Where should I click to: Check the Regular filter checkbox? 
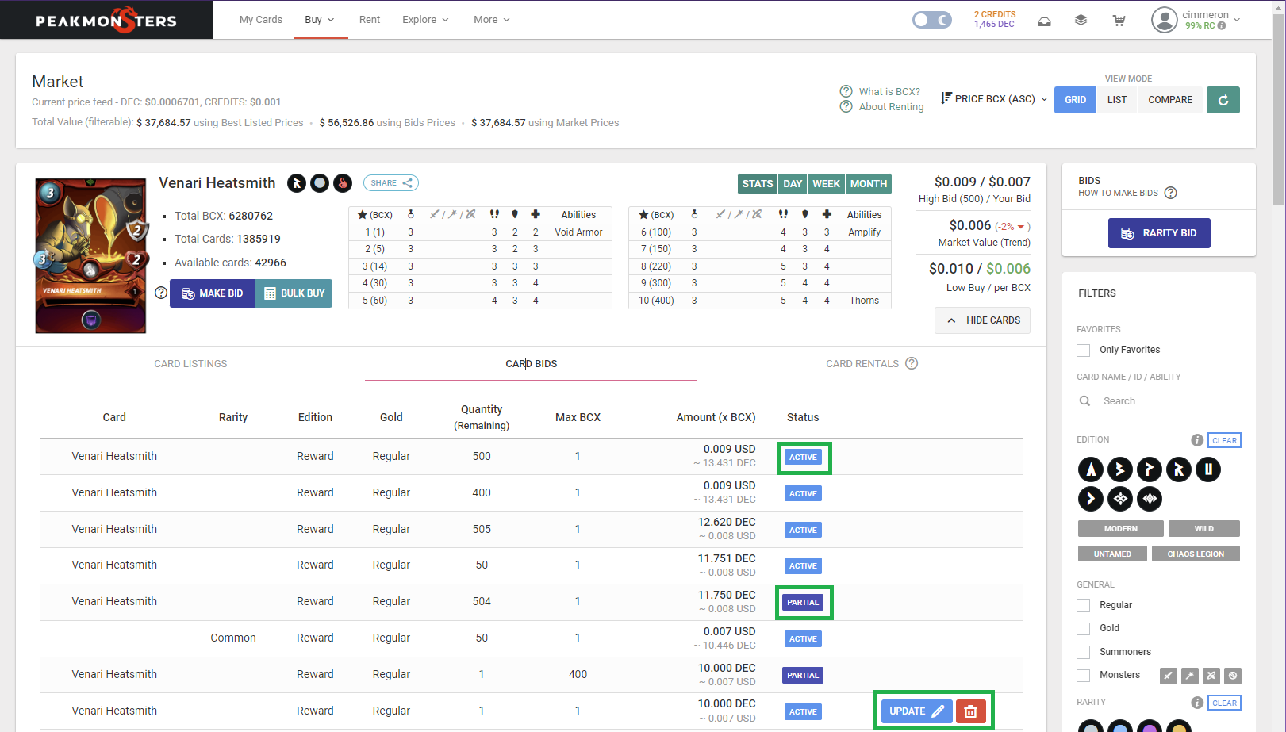(1083, 605)
